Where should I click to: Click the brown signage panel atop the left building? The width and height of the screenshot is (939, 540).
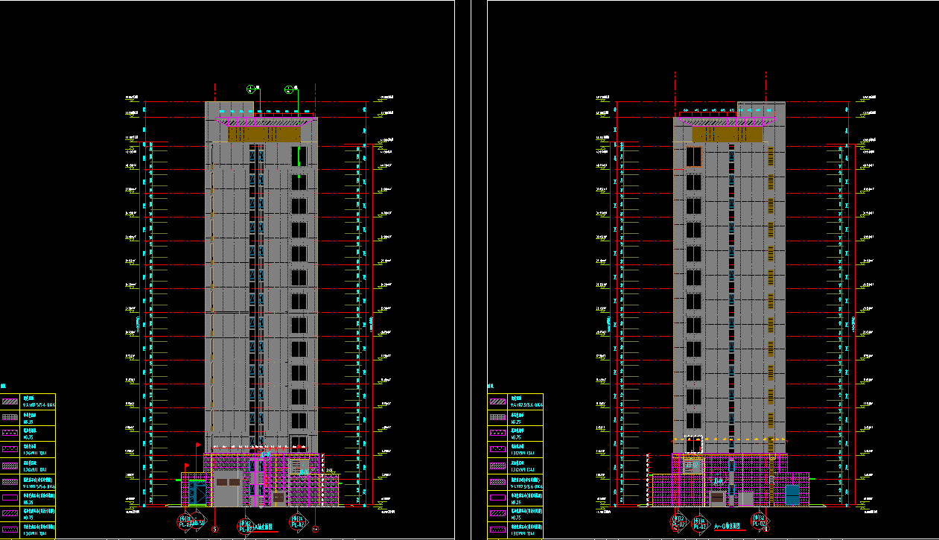point(264,134)
